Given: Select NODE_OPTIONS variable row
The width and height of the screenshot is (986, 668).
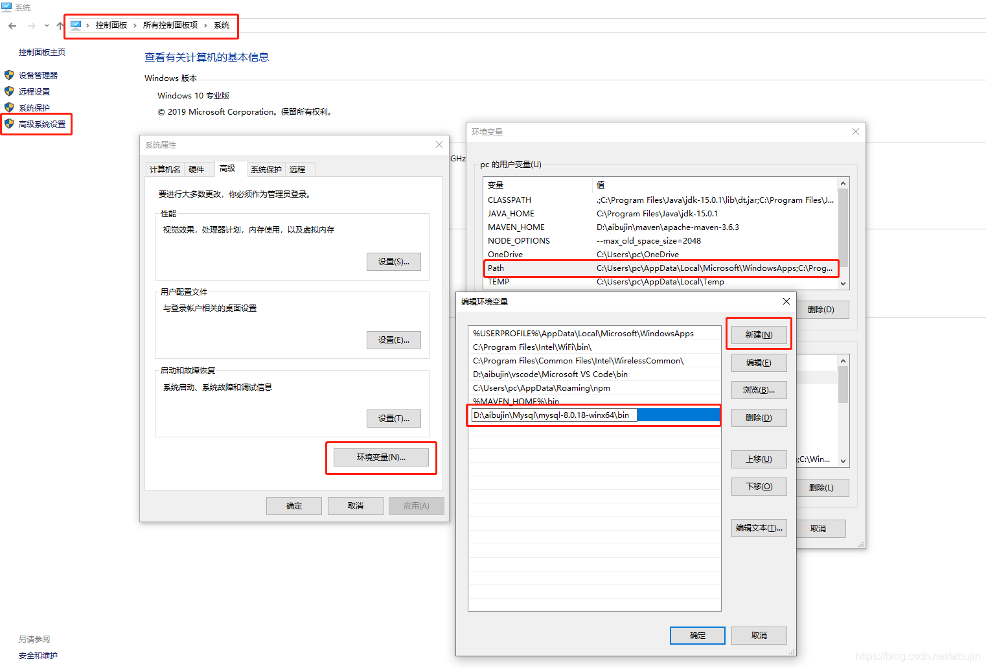Looking at the screenshot, I should point(661,241).
